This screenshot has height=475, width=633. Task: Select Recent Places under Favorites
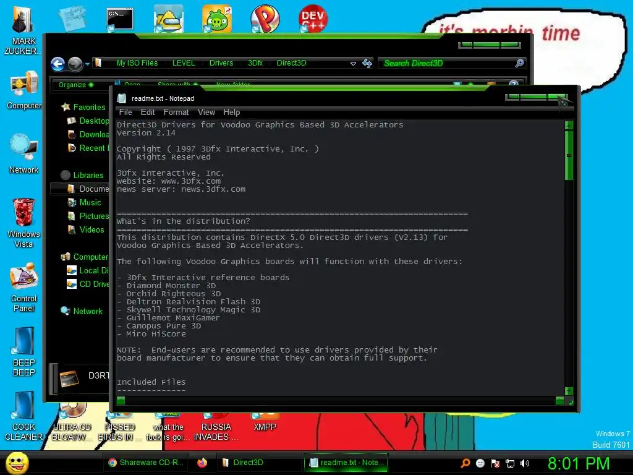tap(88, 148)
